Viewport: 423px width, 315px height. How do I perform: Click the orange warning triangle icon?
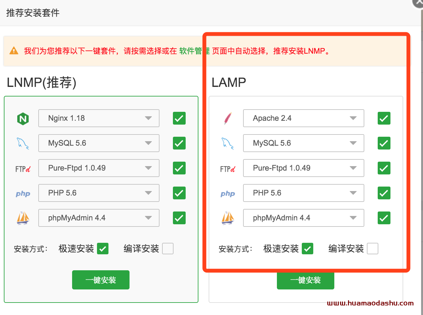[x=14, y=50]
